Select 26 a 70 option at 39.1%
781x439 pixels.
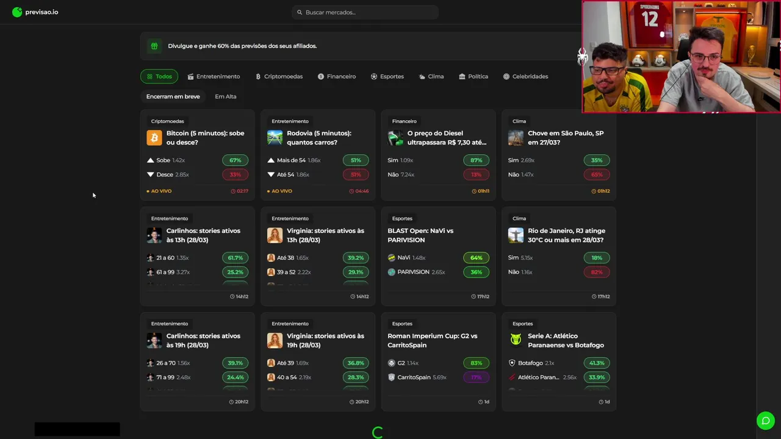pos(235,363)
